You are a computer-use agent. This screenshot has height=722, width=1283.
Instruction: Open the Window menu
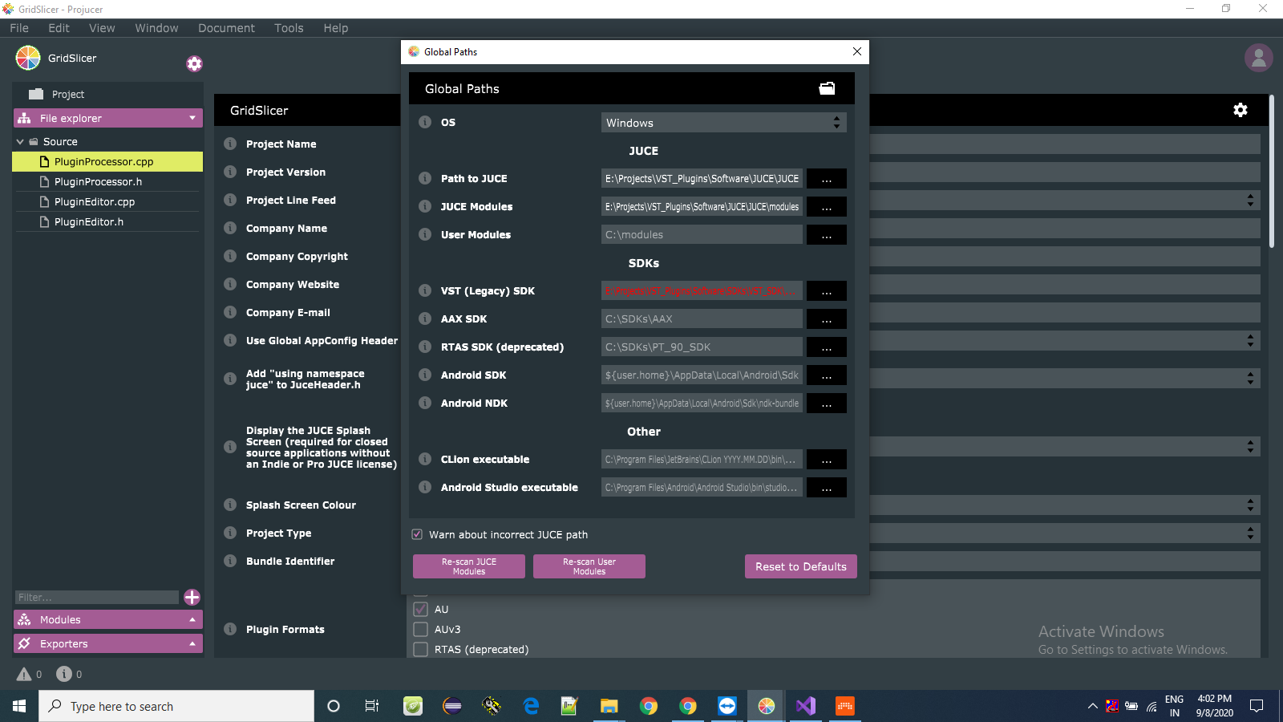click(x=156, y=28)
